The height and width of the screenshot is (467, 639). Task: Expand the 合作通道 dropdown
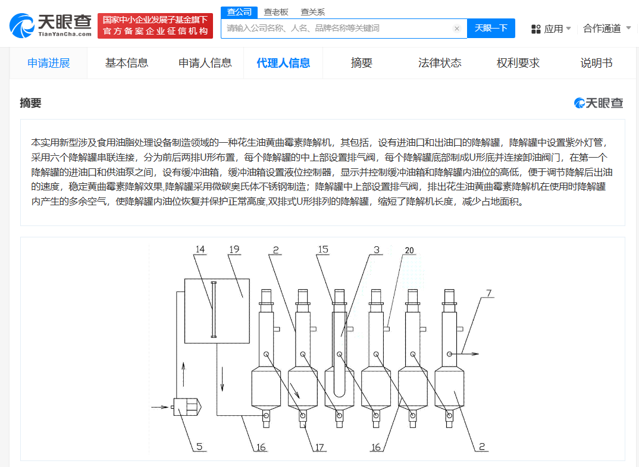pos(601,28)
